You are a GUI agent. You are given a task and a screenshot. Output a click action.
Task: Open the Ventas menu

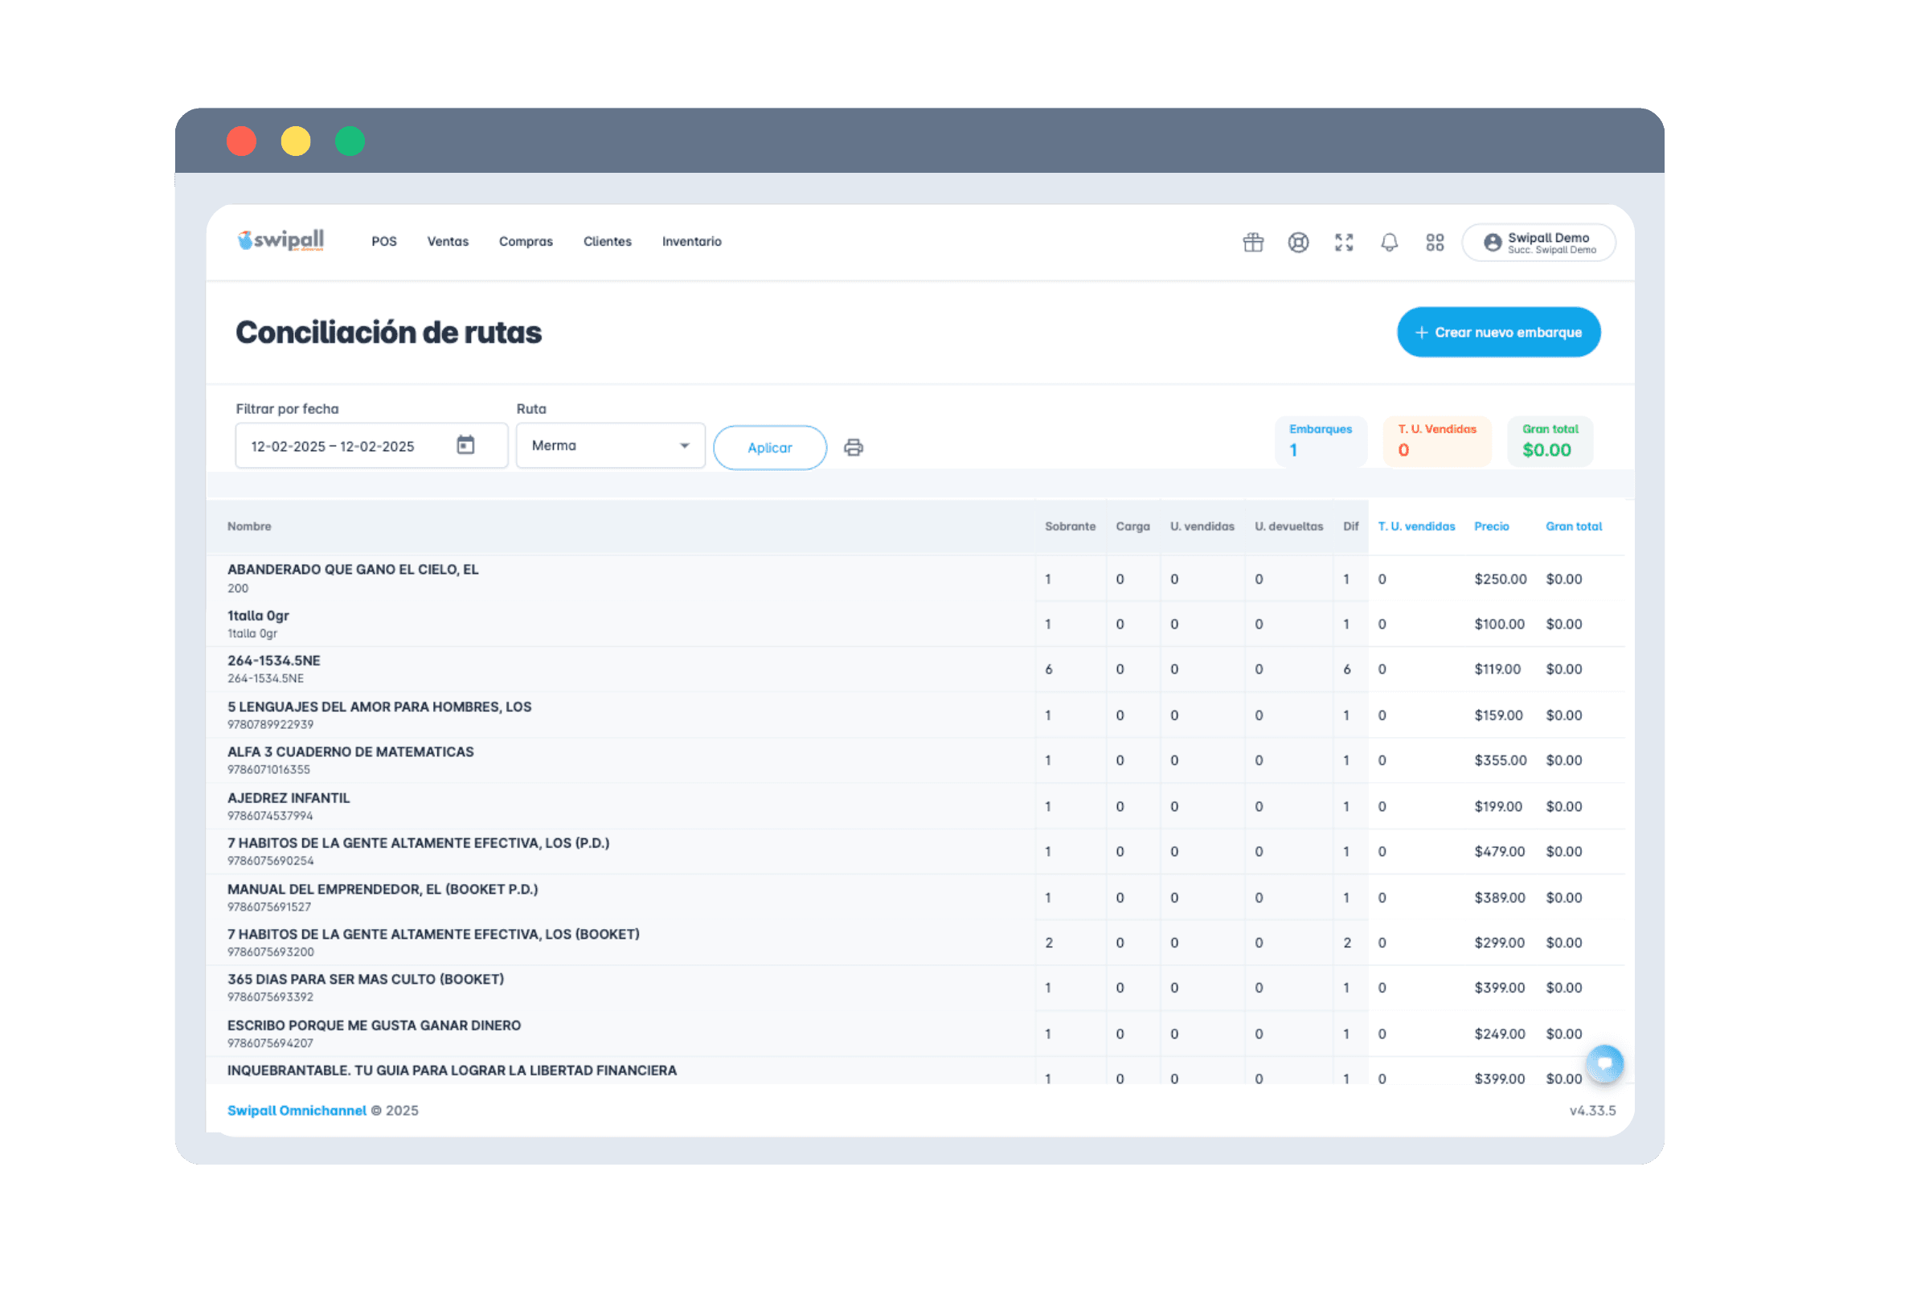point(448,241)
